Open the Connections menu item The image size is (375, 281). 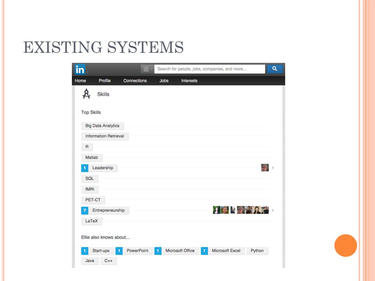(135, 81)
